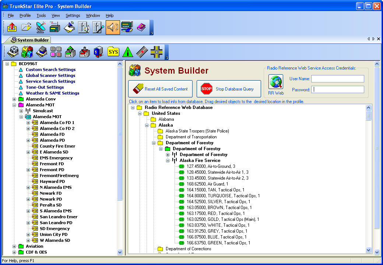Image resolution: width=383 pixels, height=265 pixels.
Task: Click the green triangle info icon
Action: [x=128, y=52]
